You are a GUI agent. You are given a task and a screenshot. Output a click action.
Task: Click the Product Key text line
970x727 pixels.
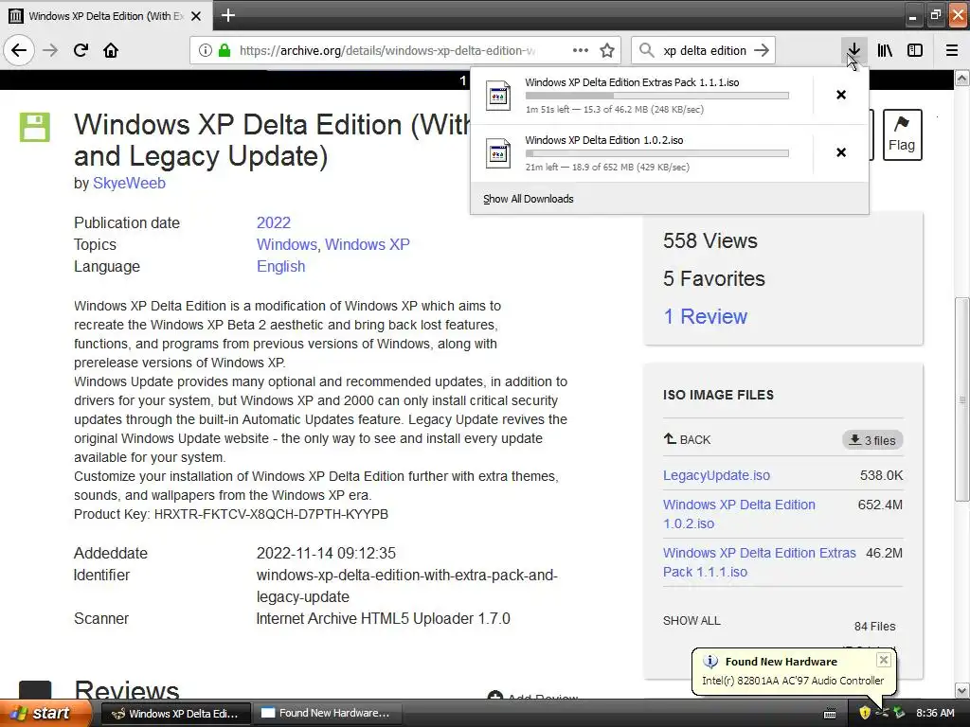tap(231, 514)
